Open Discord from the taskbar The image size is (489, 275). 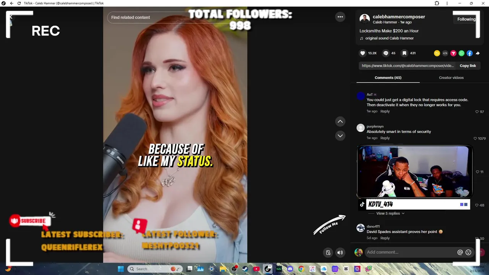pyautogui.click(x=290, y=269)
